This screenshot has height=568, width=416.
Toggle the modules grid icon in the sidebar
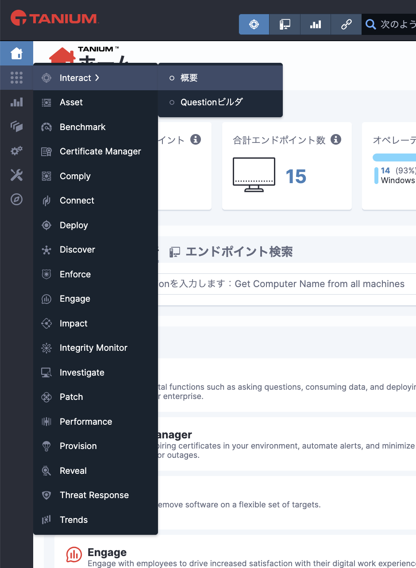(16, 78)
